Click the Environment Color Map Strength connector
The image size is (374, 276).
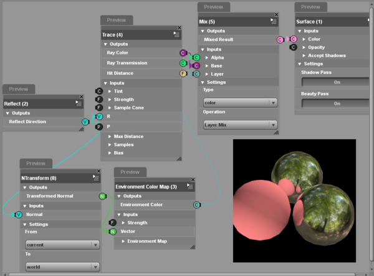[x=113, y=223]
